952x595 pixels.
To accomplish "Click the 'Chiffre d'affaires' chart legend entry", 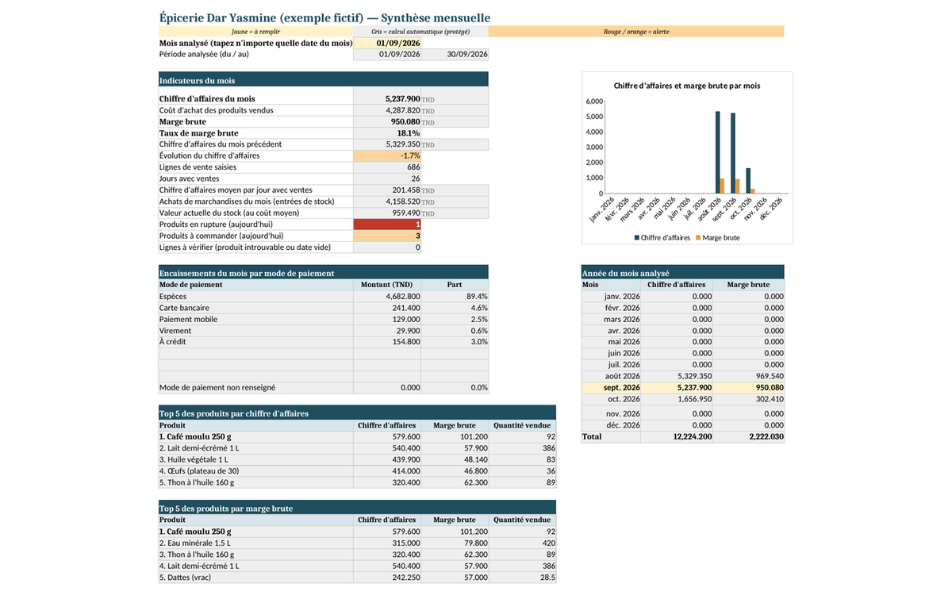I will [x=662, y=237].
